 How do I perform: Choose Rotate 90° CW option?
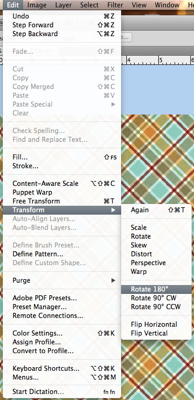(x=156, y=298)
